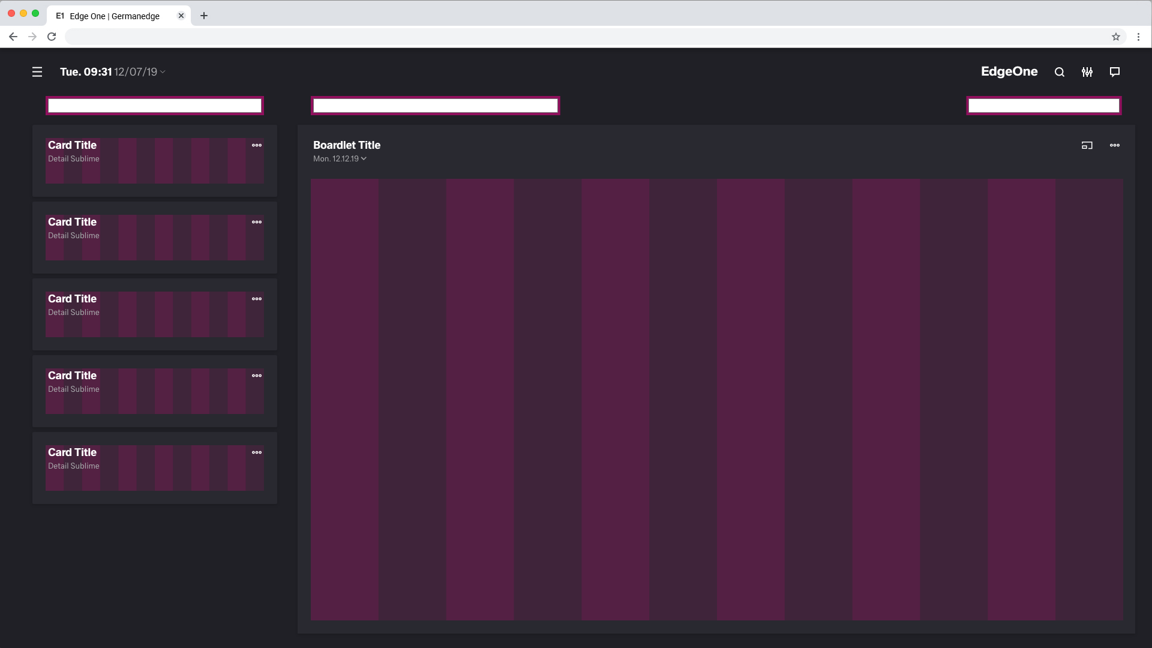This screenshot has width=1152, height=648.
Task: Open Boardlet three-dot options menu
Action: click(x=1115, y=145)
